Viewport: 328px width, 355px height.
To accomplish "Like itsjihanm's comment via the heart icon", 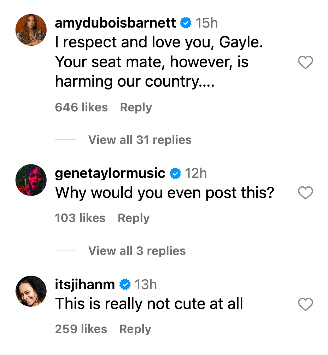I will click(305, 304).
